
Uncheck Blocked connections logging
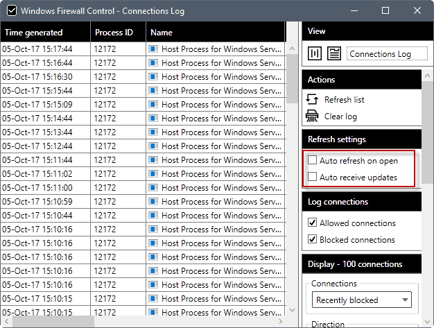coord(312,239)
